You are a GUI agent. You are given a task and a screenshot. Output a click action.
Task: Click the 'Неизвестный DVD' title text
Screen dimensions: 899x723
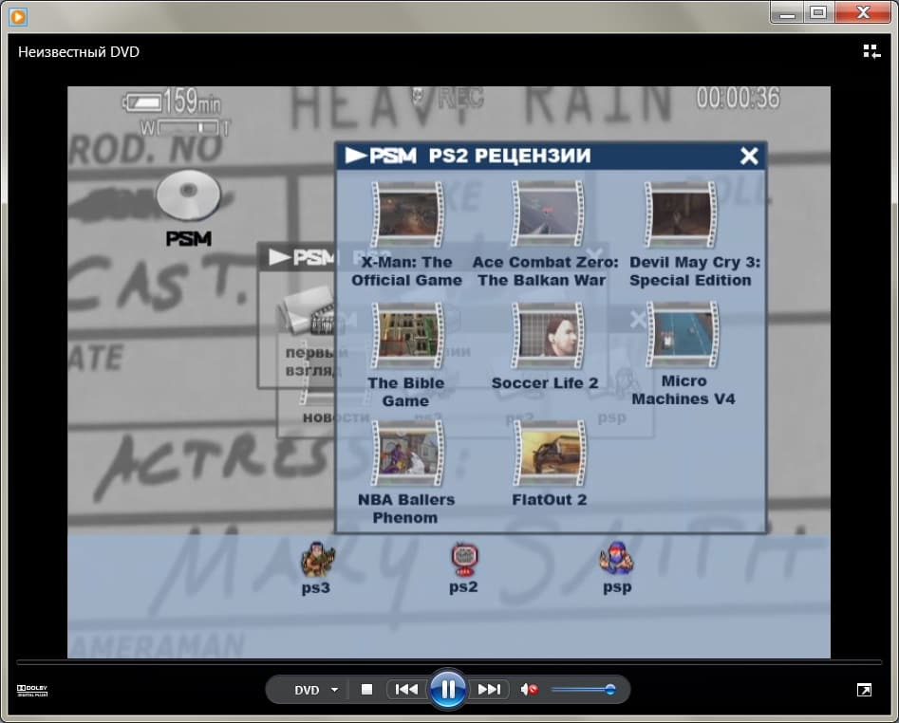pos(79,52)
